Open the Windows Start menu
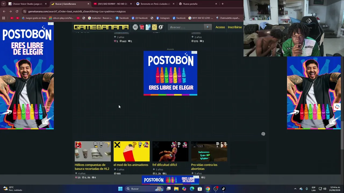Screen dimensions: 344x193 pos(120,189)
